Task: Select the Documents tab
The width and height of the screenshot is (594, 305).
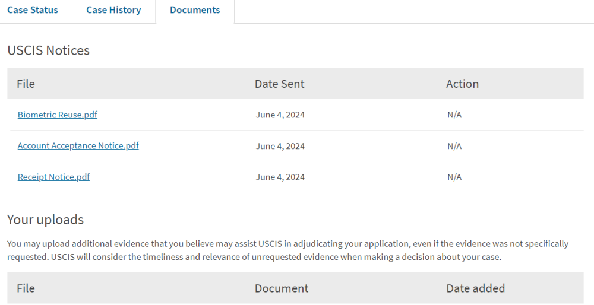Action: coord(195,10)
